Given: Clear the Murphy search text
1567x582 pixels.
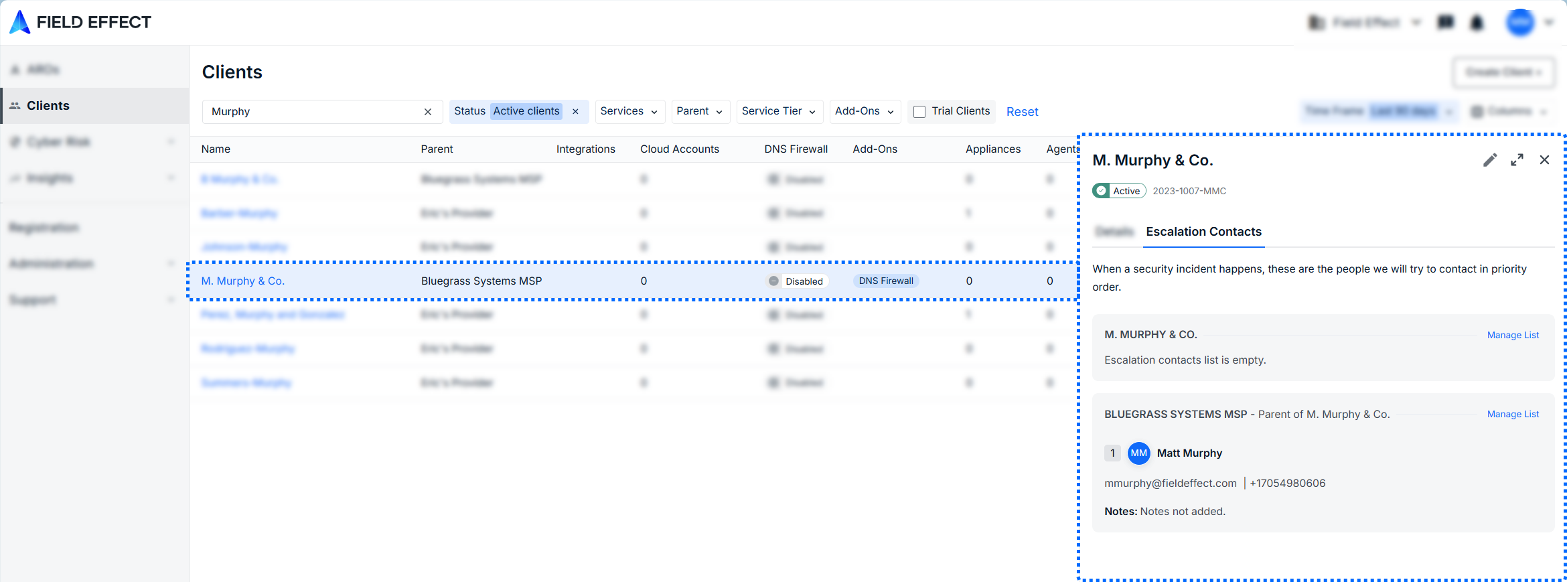Looking at the screenshot, I should click(428, 112).
